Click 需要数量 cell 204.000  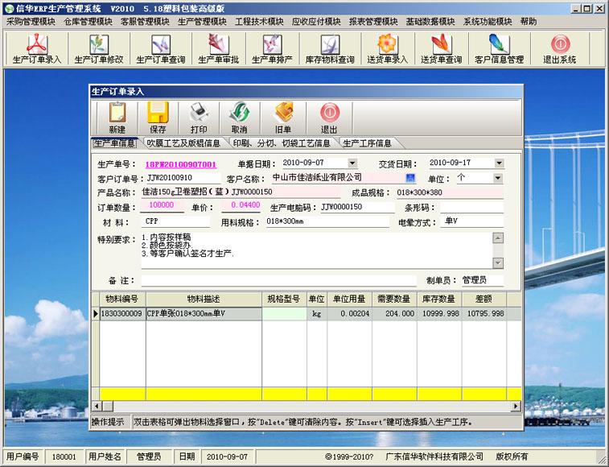click(394, 313)
